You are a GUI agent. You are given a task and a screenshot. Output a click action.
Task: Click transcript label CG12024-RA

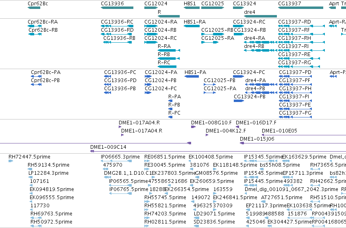coord(161,22)
